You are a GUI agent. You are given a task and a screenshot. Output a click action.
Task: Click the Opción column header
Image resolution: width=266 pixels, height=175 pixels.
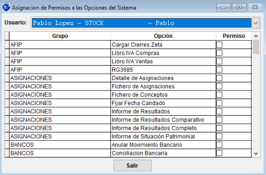tap(163, 36)
